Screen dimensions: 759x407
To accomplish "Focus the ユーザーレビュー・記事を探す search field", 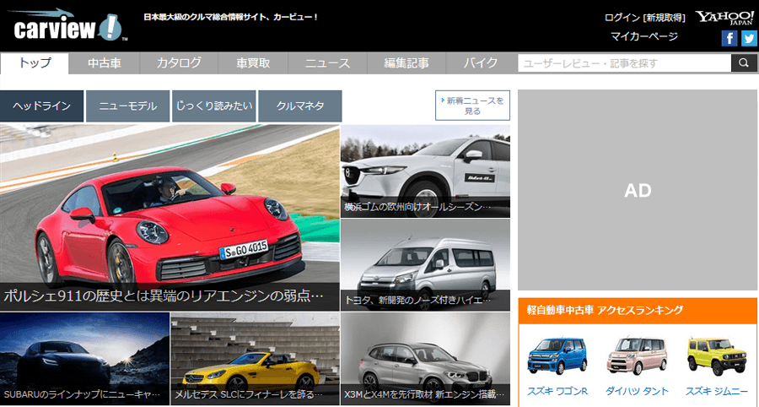I will click(624, 63).
